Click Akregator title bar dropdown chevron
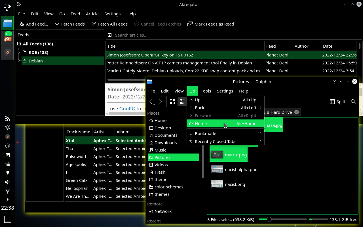Viewport: 363px width, 227px height. (345, 4)
